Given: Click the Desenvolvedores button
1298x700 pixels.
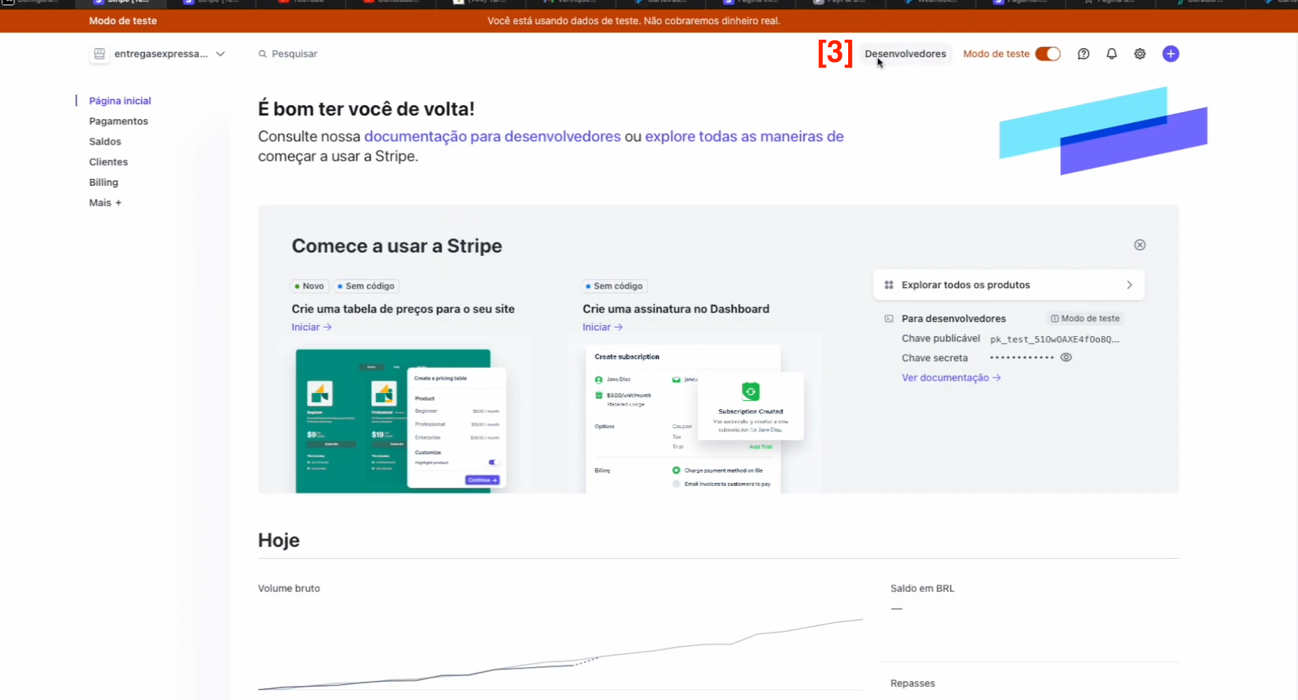Looking at the screenshot, I should point(905,54).
